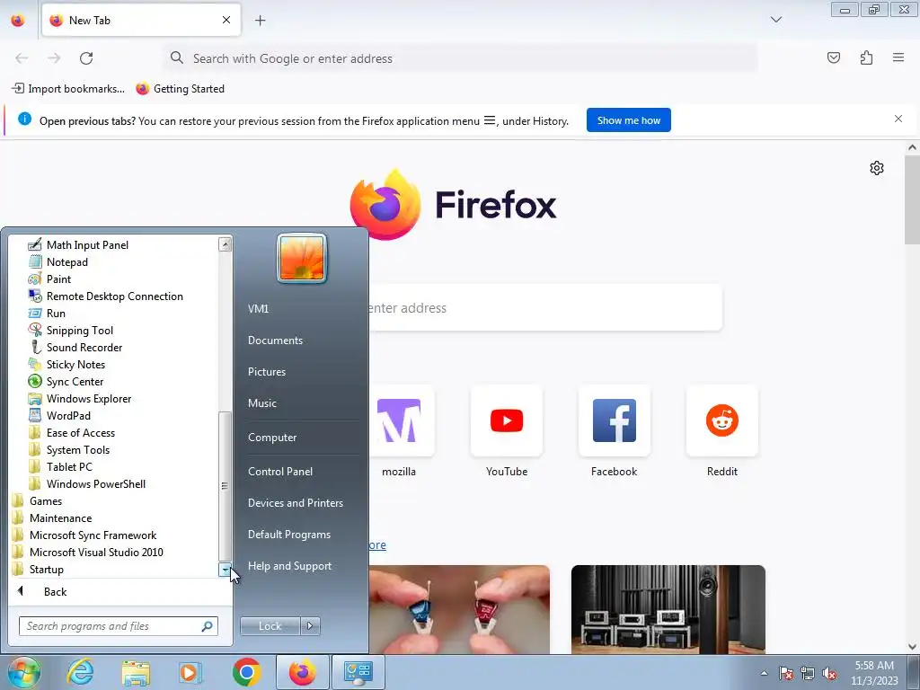920x690 pixels.
Task: Open Default Programs
Action: point(288,534)
